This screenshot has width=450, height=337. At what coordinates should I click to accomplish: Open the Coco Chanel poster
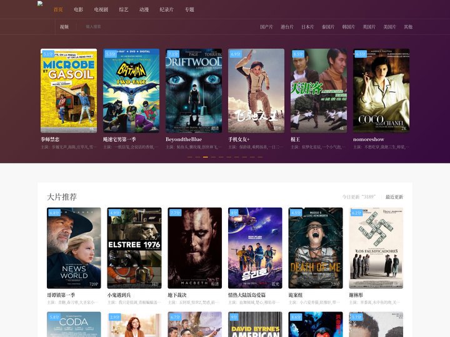coord(381,90)
